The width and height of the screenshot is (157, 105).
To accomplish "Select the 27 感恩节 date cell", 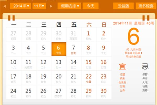I will [59, 92].
